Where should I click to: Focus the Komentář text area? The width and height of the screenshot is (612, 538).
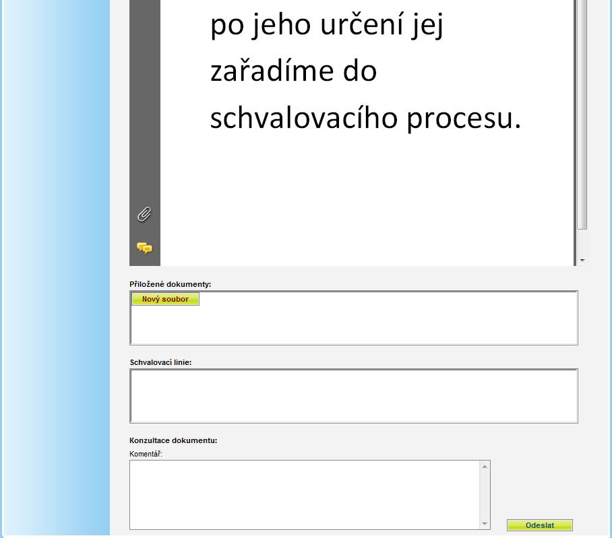coord(305,495)
